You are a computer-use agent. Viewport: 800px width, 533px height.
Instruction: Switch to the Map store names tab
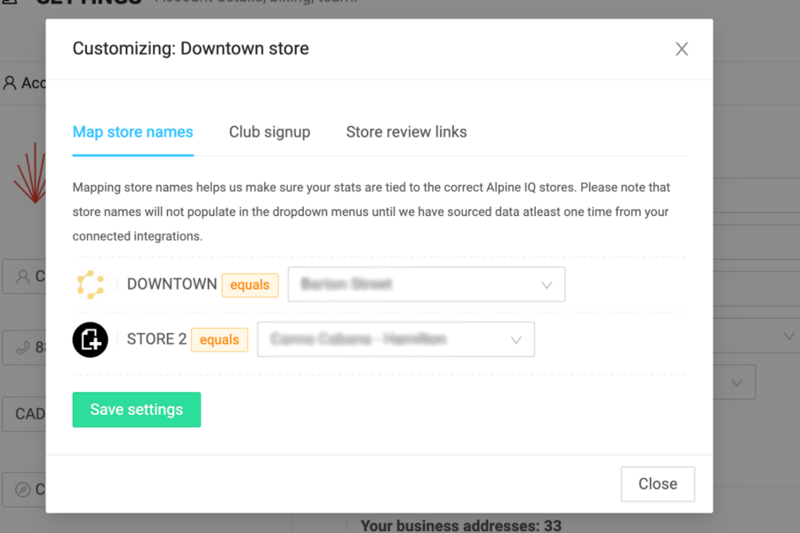132,132
